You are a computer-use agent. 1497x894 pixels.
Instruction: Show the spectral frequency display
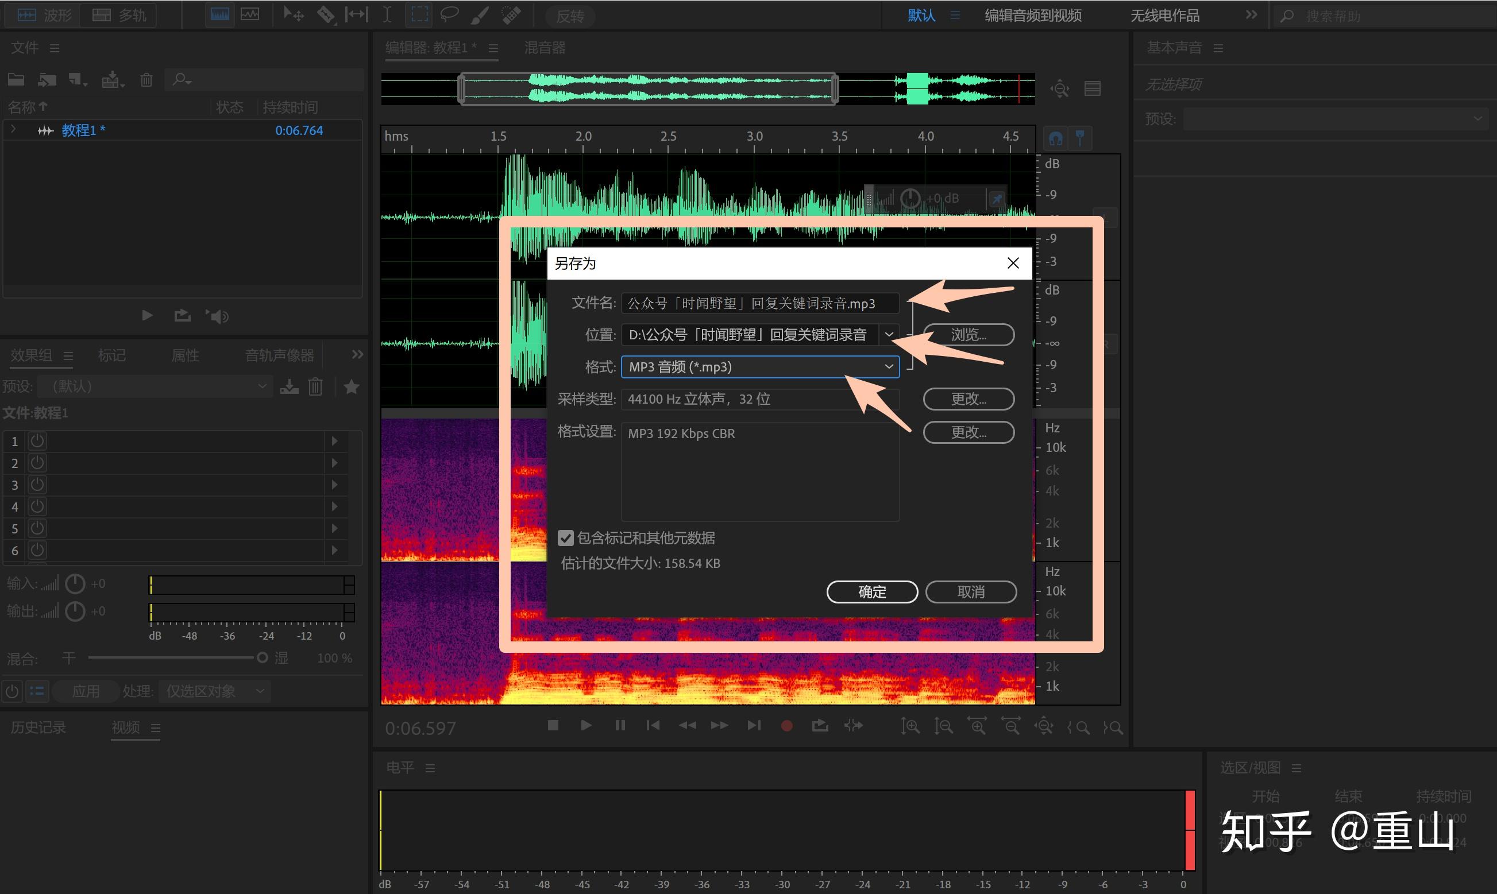(219, 14)
